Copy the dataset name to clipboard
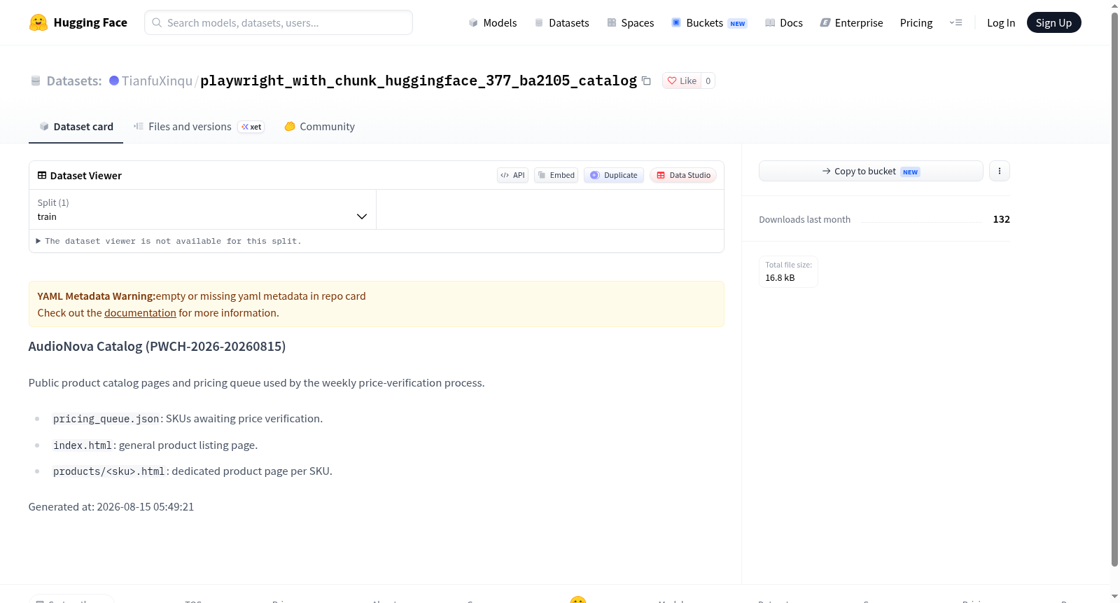 (647, 81)
